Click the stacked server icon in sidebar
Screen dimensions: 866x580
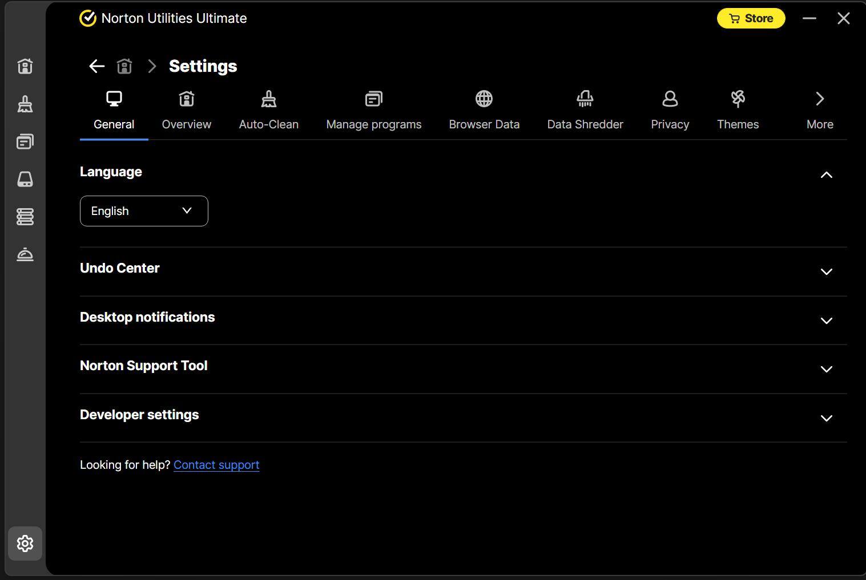pyautogui.click(x=25, y=217)
